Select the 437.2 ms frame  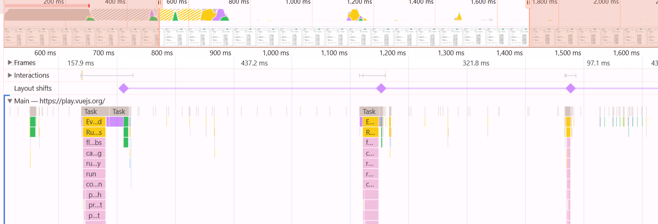point(254,63)
